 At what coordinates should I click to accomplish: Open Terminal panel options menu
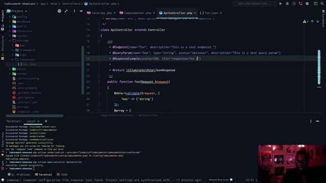coord(311,121)
